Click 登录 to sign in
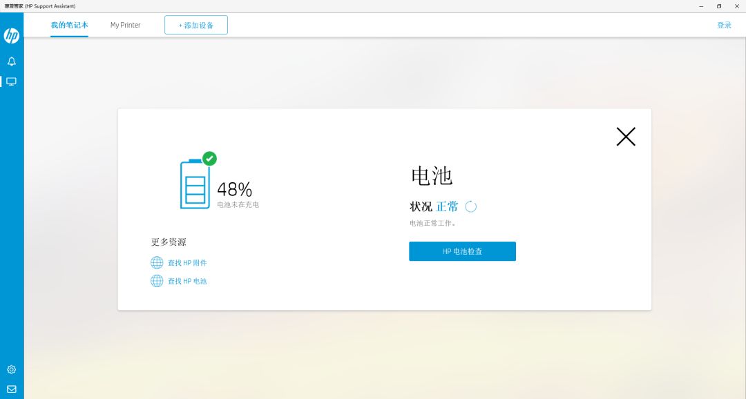 pyautogui.click(x=724, y=26)
